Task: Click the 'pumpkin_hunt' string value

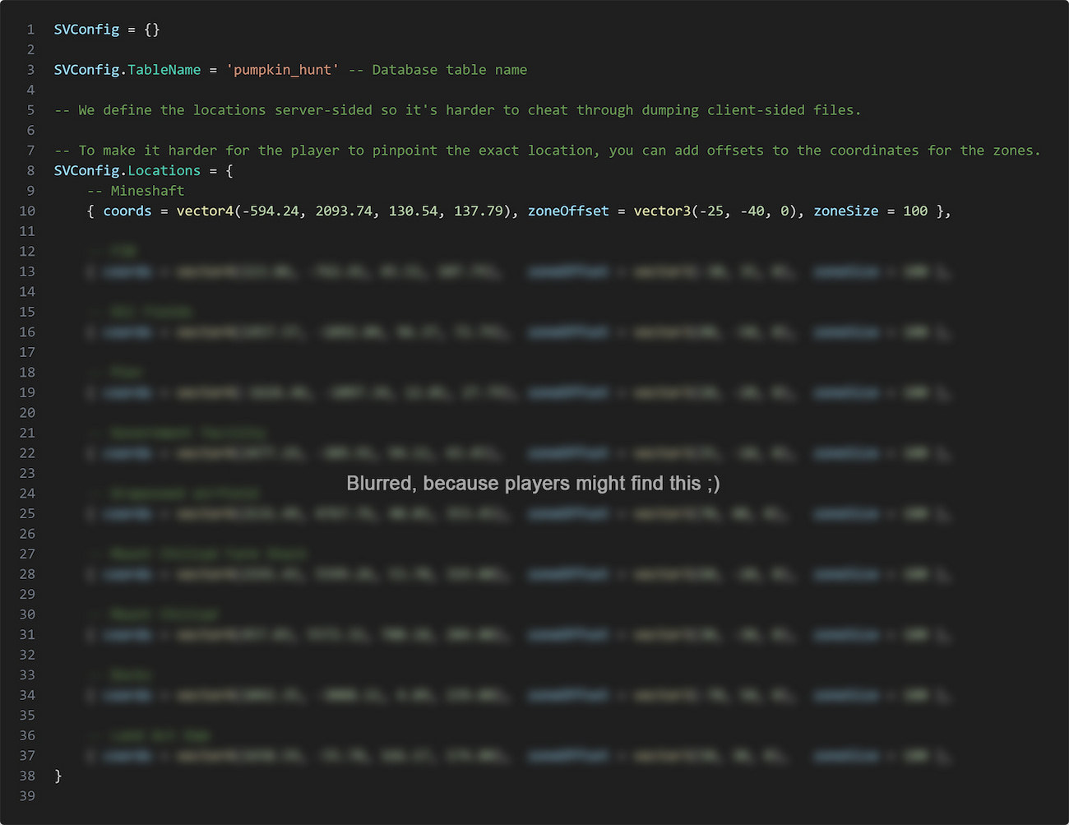Action: click(282, 70)
